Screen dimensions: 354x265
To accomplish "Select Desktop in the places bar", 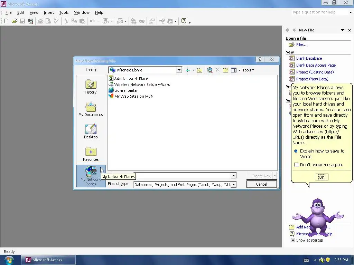I will click(91, 131).
